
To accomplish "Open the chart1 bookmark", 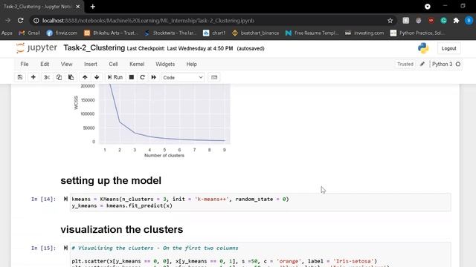I will click(x=214, y=33).
